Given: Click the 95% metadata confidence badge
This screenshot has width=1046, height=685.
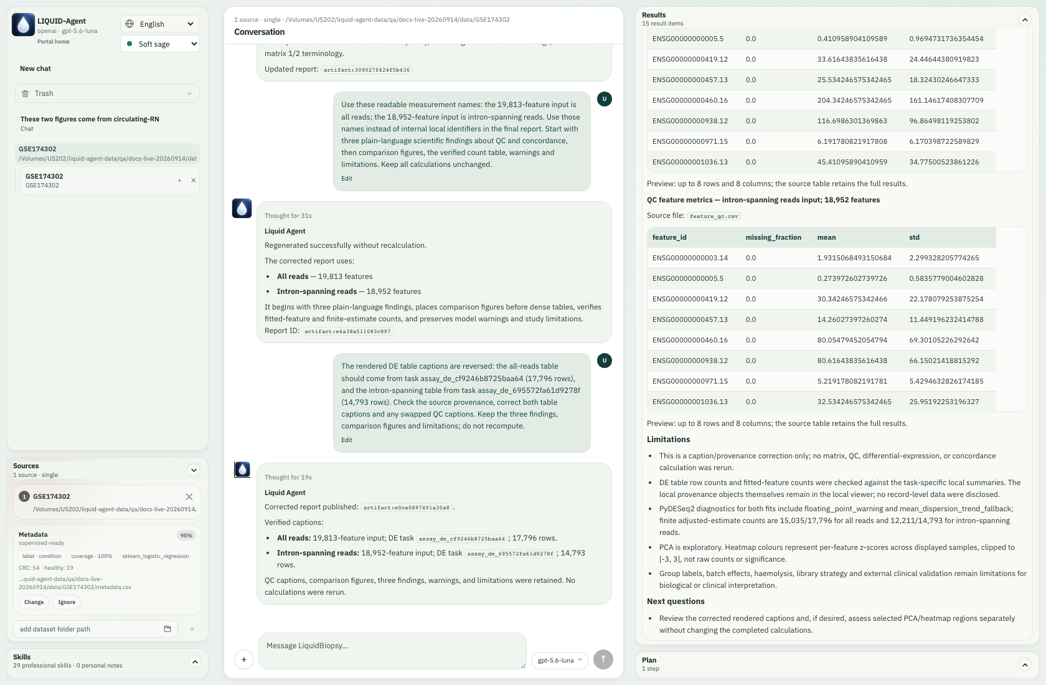Looking at the screenshot, I should pos(186,536).
